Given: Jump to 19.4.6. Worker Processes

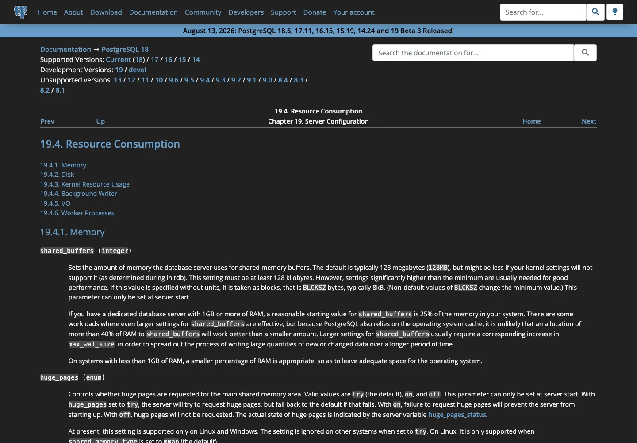Looking at the screenshot, I should [77, 213].
